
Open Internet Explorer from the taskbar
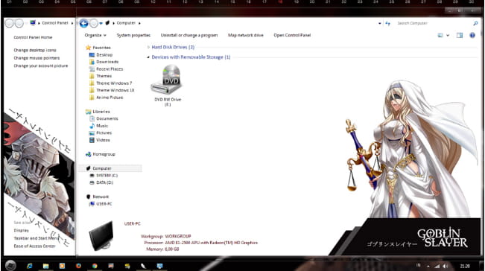pos(30,266)
